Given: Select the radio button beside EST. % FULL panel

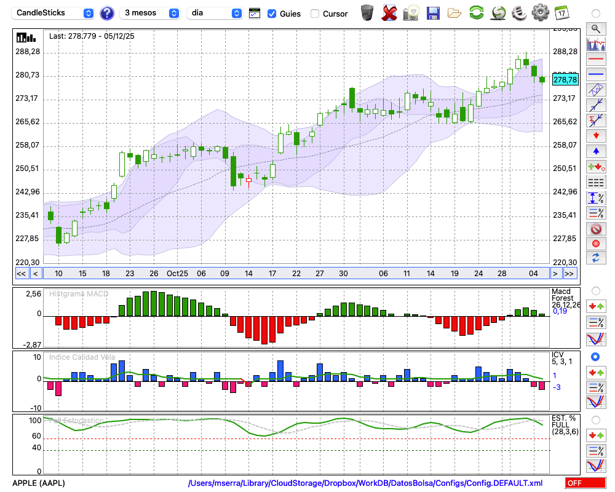Looking at the screenshot, I should (595, 419).
